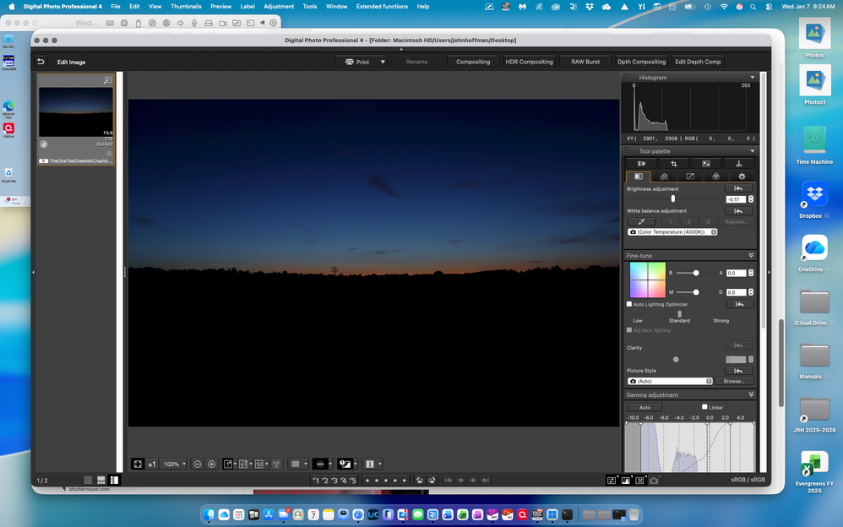This screenshot has height=527, width=843.
Task: Pick the white balance eyedropper tool
Action: (x=641, y=221)
